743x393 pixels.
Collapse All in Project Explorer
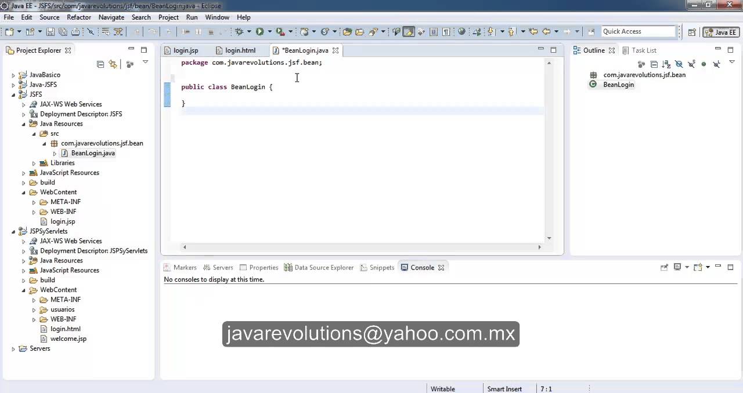pos(100,64)
